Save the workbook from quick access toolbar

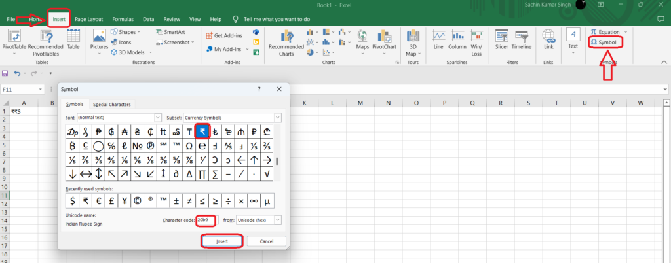click(x=5, y=73)
